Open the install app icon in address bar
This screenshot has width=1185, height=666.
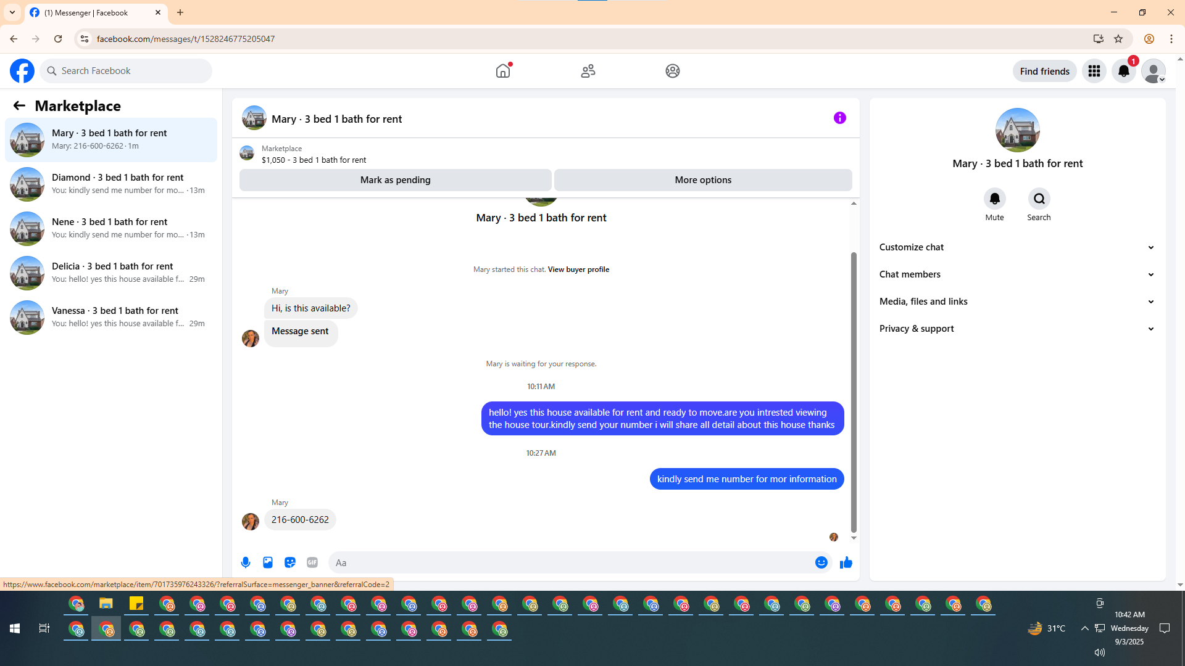[1099, 39]
